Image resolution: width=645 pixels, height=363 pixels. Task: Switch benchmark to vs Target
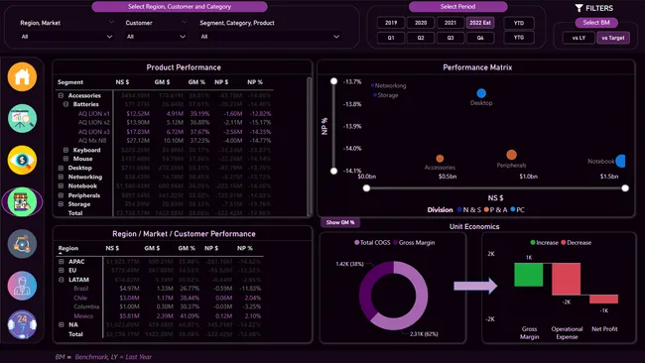point(613,38)
